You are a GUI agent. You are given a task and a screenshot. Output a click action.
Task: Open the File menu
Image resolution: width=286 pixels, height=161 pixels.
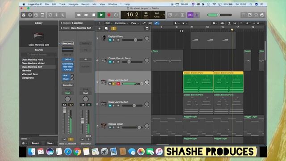[x=46, y=4]
